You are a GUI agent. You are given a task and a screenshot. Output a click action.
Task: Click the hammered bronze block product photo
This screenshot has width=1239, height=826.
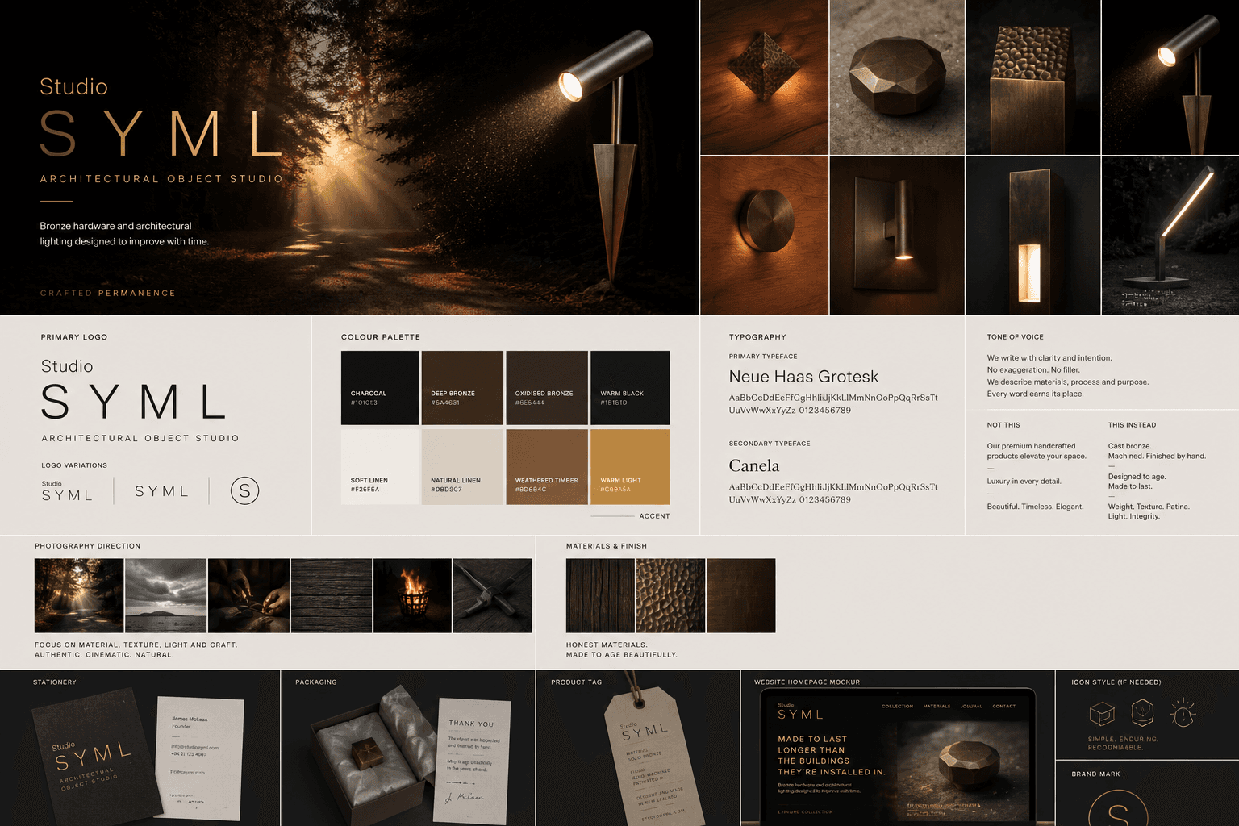tap(1033, 77)
